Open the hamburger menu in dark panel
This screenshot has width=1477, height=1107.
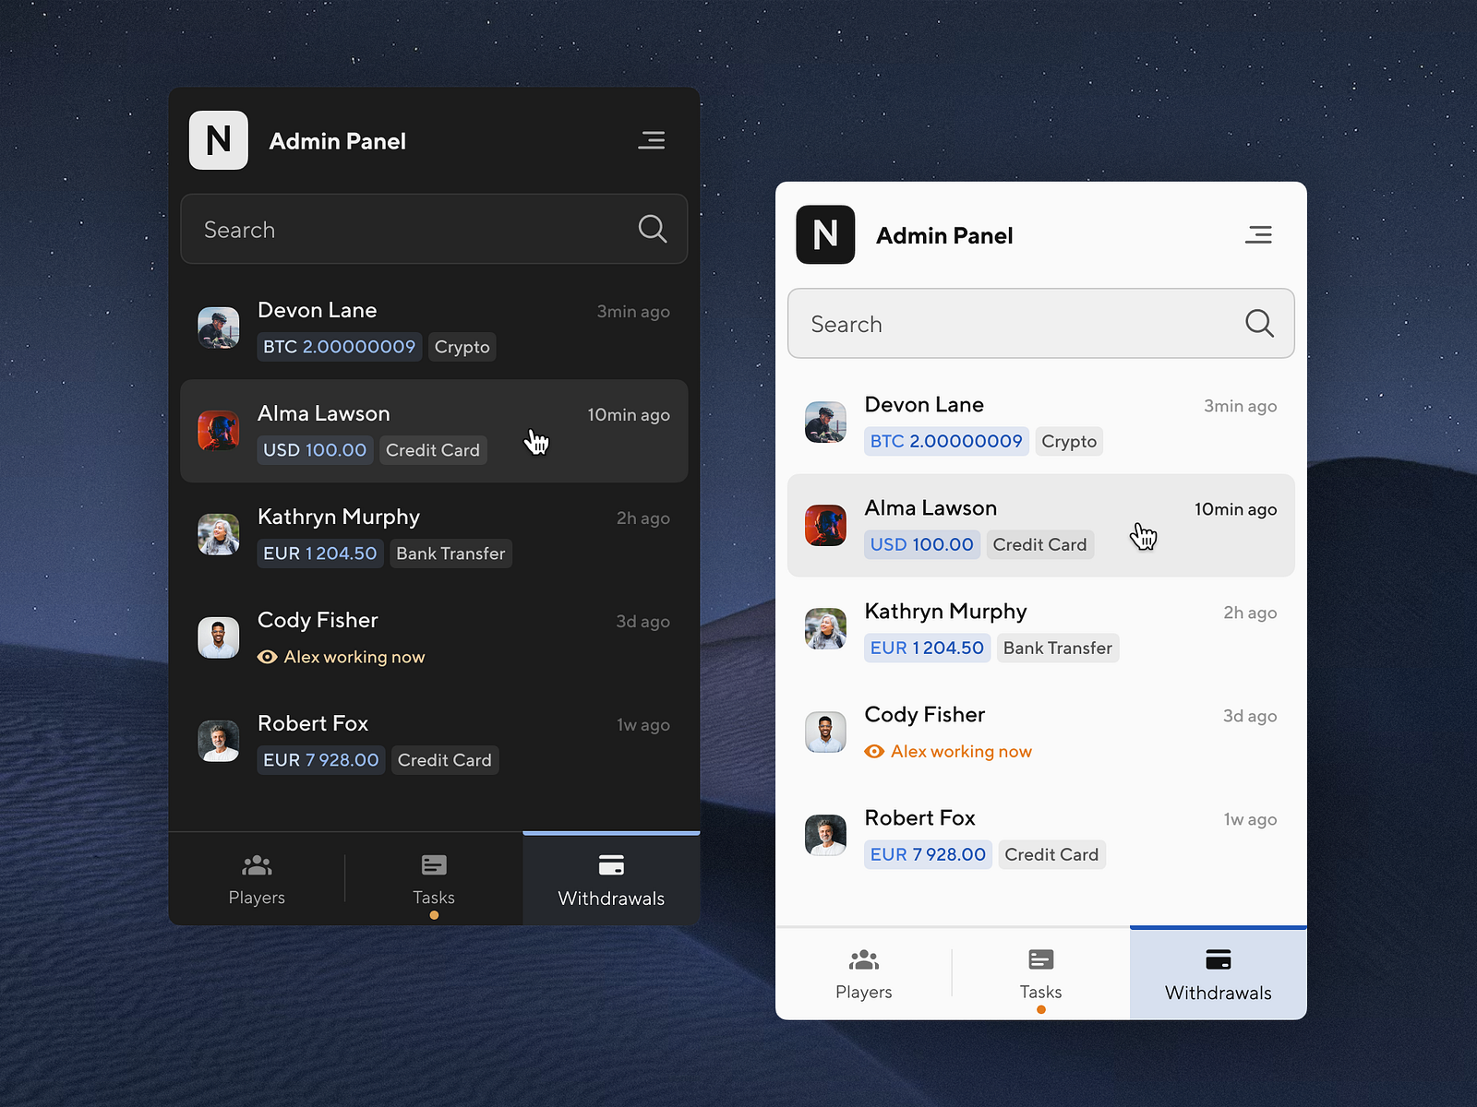click(652, 140)
